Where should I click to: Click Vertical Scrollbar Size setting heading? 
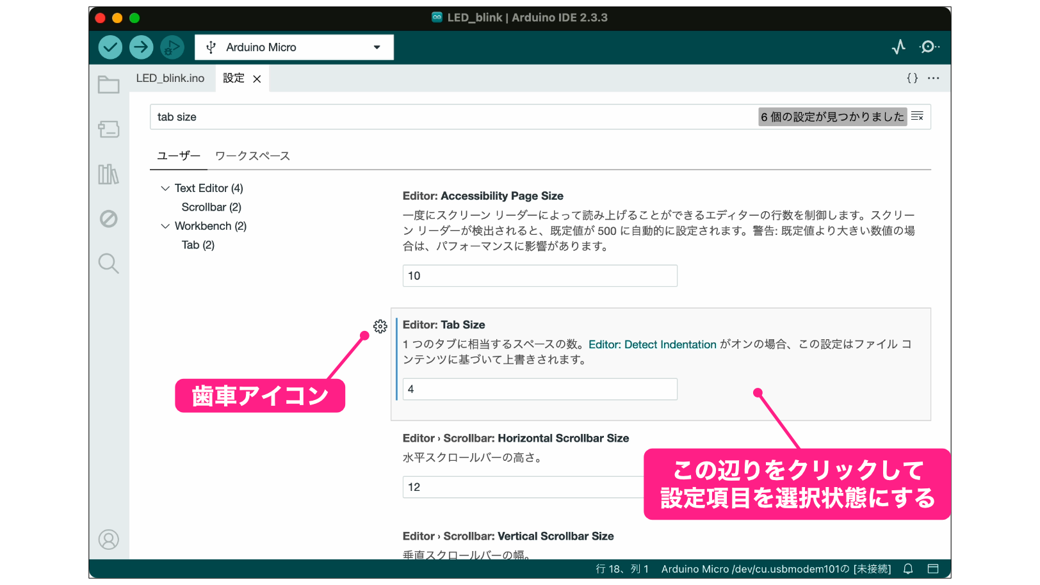[x=508, y=536]
